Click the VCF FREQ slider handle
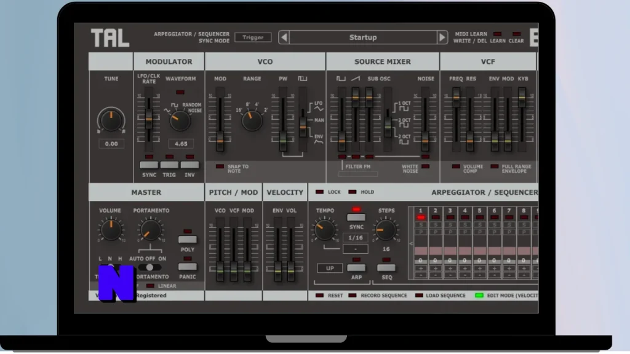 (456, 98)
